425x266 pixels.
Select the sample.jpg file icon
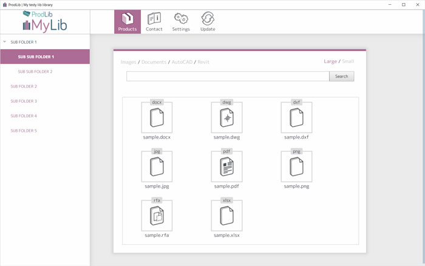[x=157, y=166]
